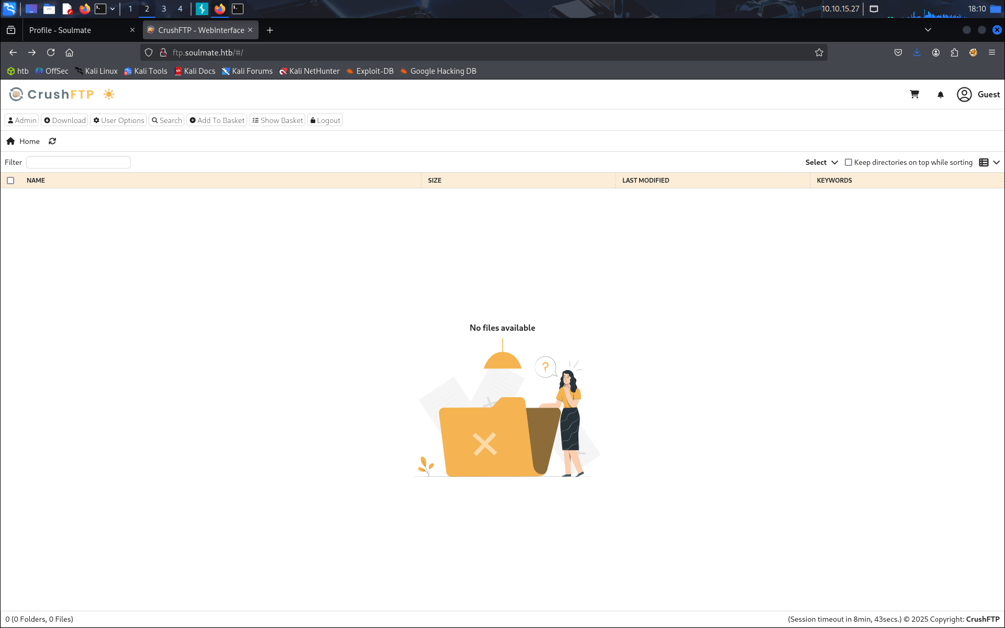1005x628 pixels.
Task: Click the notifications bell icon
Action: [x=940, y=95]
